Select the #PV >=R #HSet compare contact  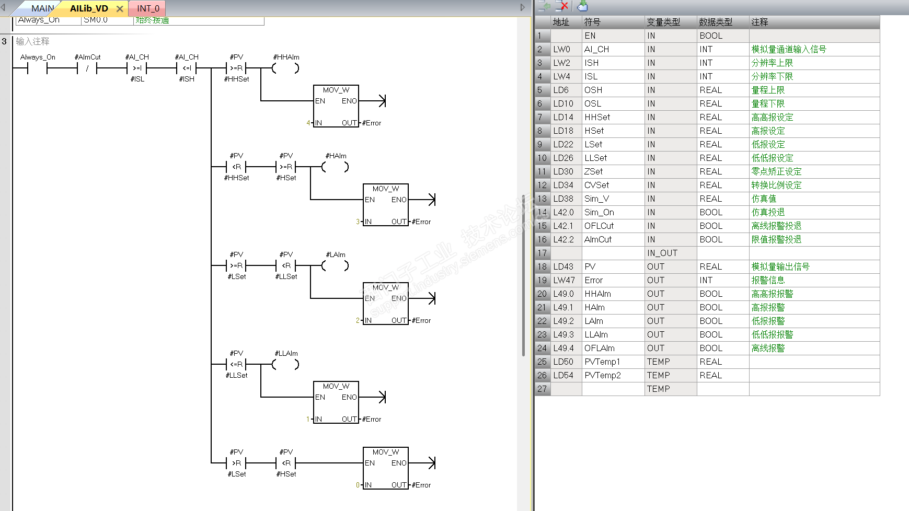[286, 167]
